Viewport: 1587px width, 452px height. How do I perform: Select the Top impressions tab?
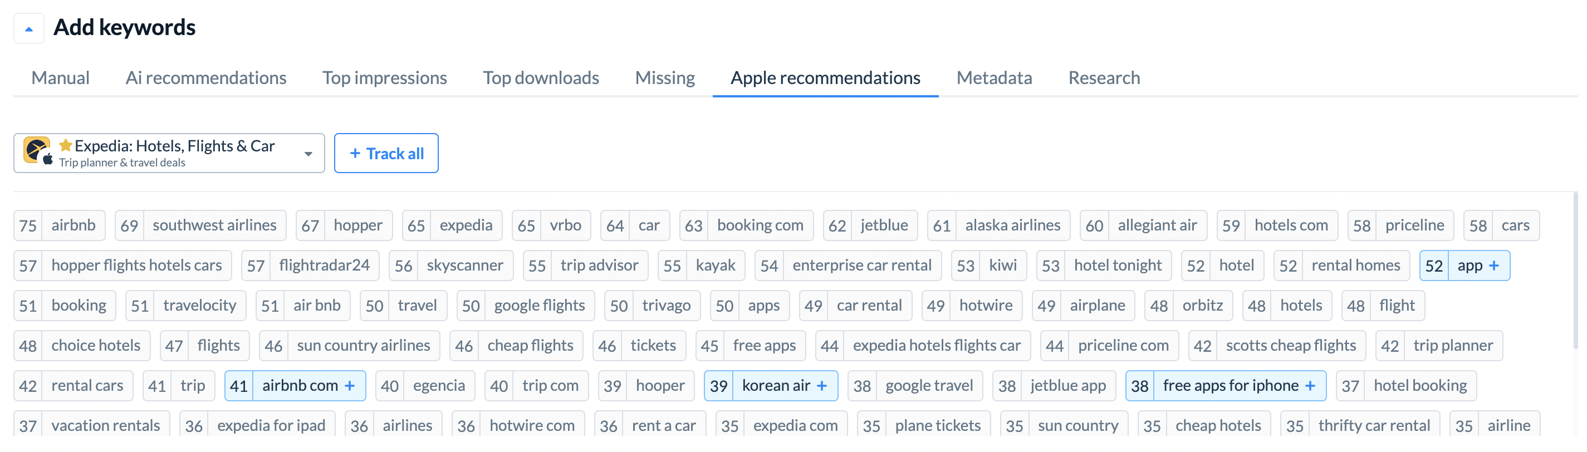384,77
